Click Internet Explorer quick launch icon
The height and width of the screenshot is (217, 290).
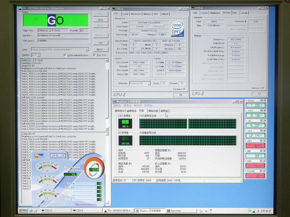pyautogui.click(x=31, y=211)
